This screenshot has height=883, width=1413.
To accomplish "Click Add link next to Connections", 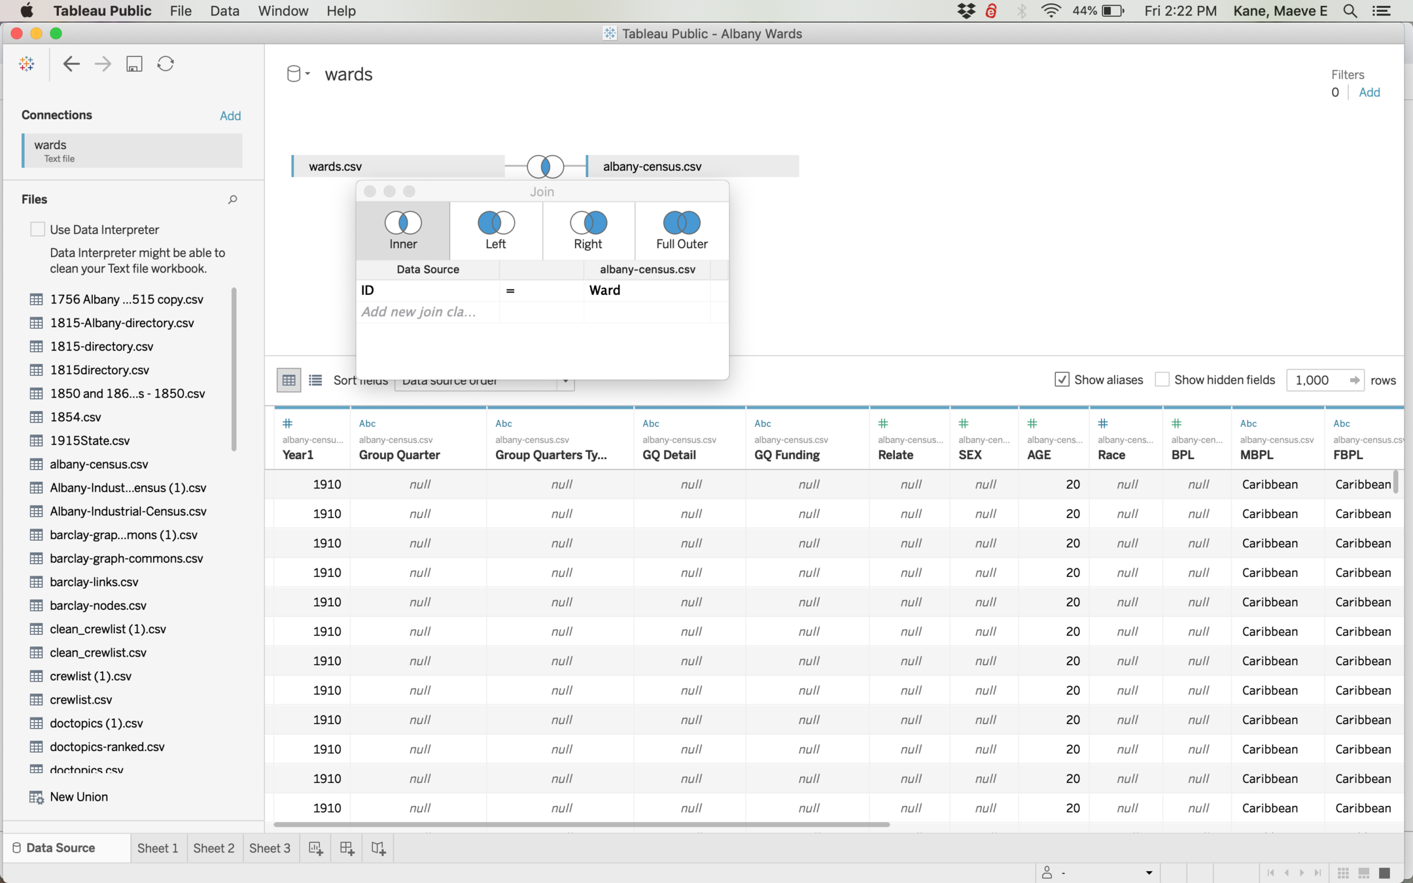I will [230, 116].
